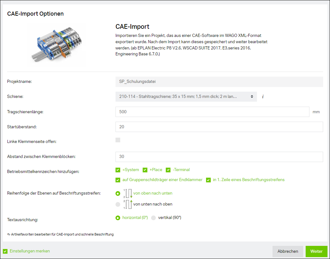Viewport: 330px width, 259px height.
Task: Uncheck the =System checkbox
Action: pyautogui.click(x=118, y=170)
